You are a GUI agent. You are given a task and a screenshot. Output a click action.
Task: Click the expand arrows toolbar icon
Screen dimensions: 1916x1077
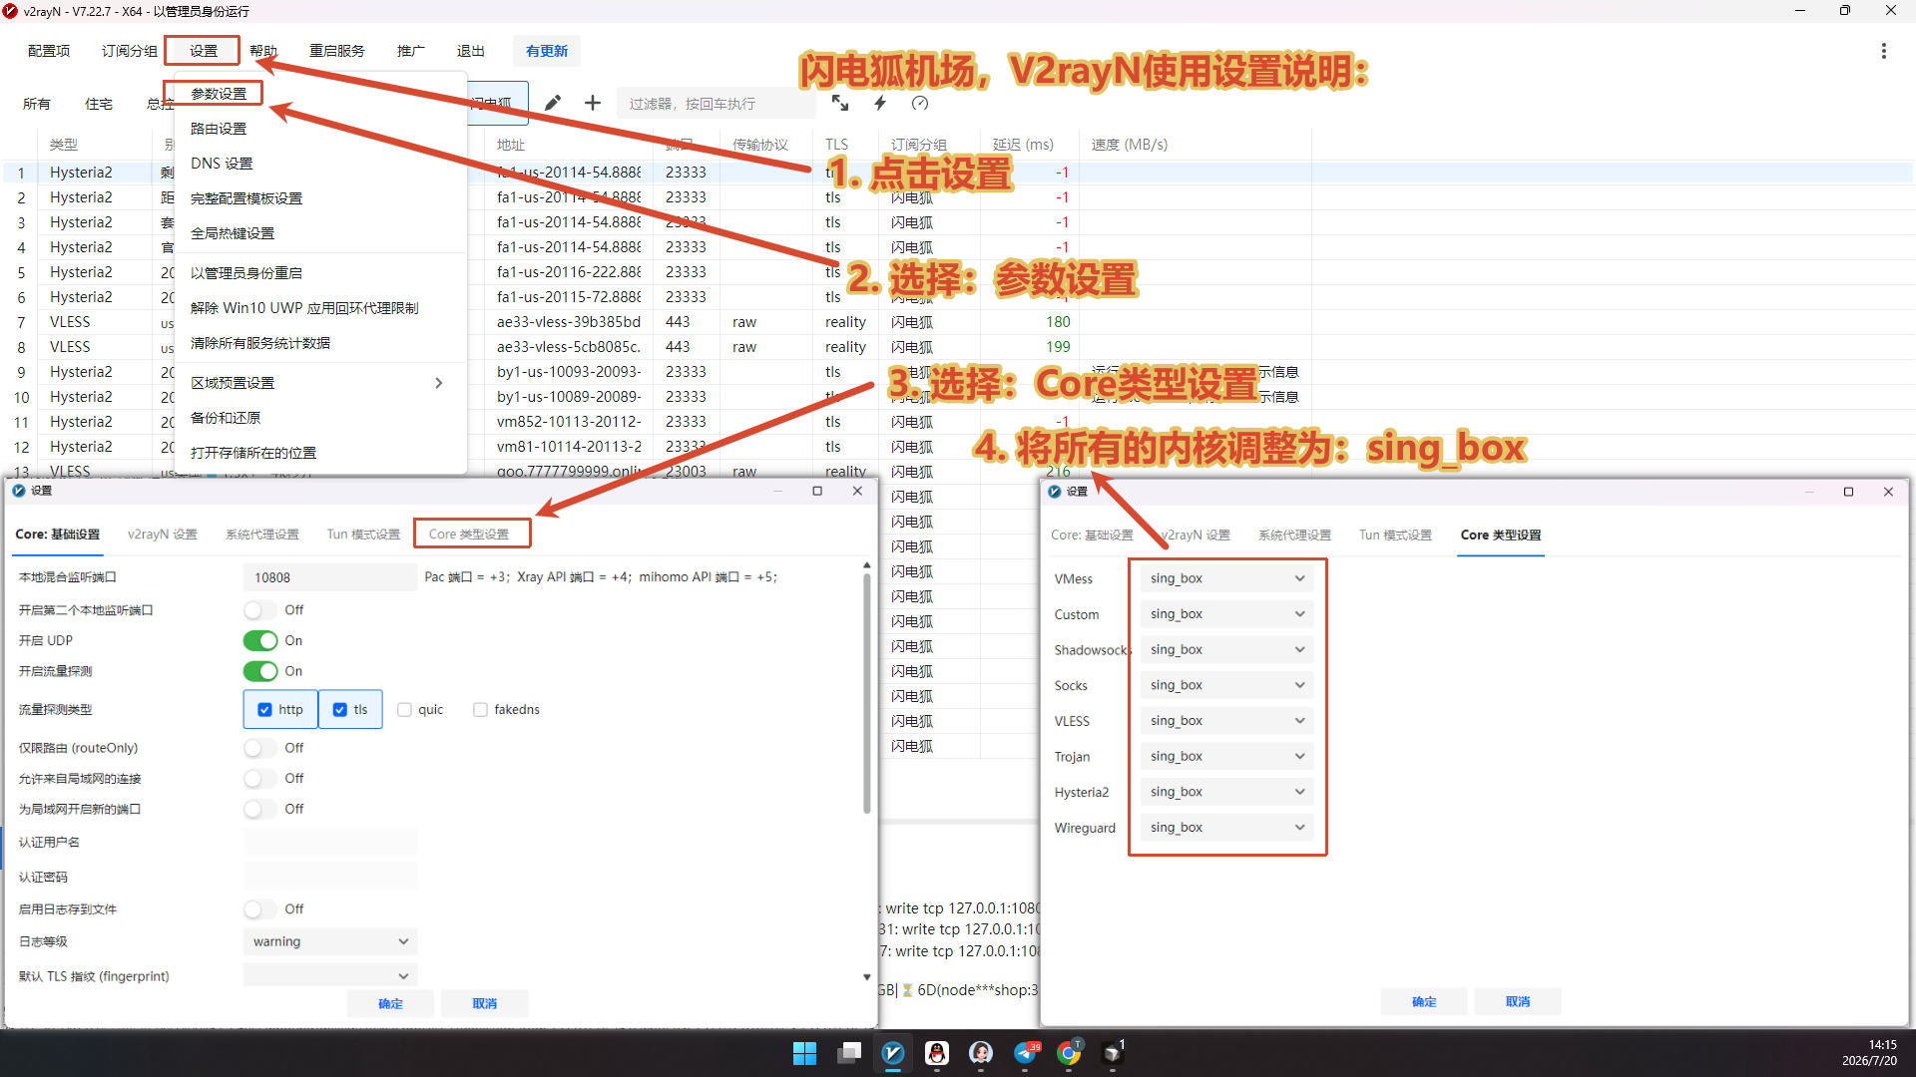tap(840, 103)
